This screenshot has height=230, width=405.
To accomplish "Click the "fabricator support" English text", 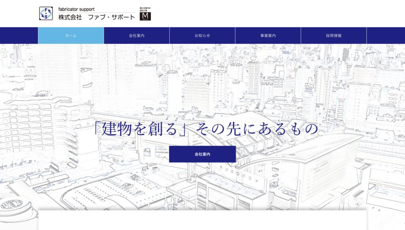I will [76, 9].
